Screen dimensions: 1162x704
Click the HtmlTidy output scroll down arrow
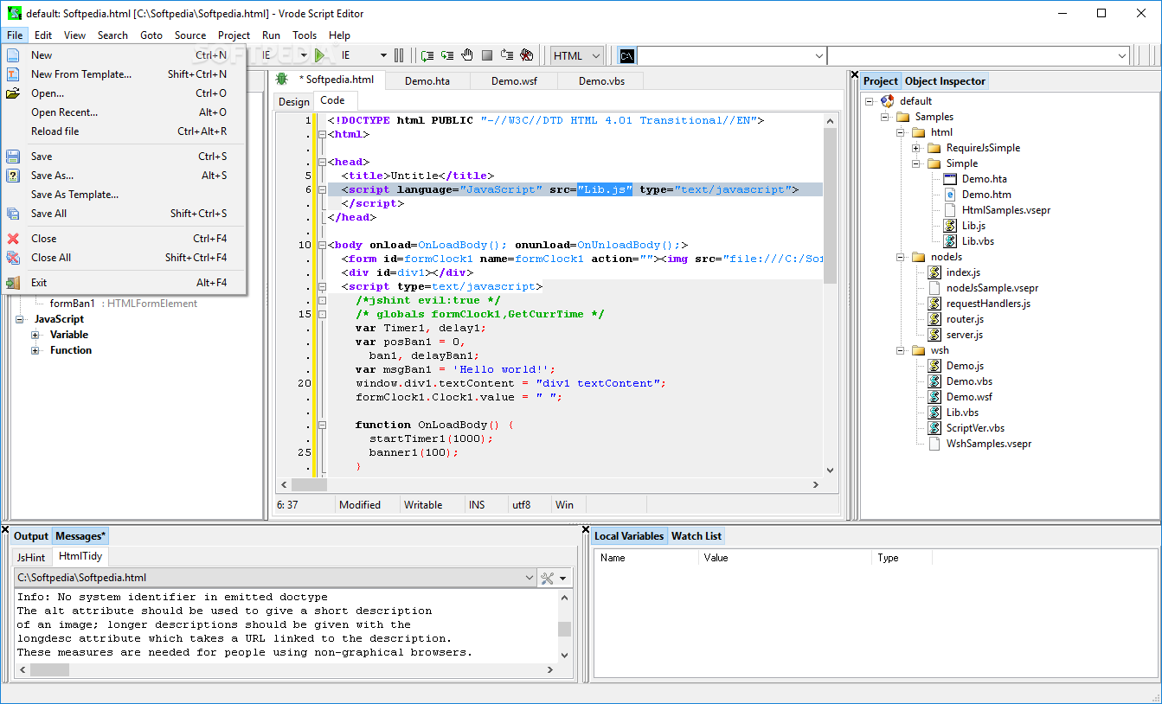point(564,654)
